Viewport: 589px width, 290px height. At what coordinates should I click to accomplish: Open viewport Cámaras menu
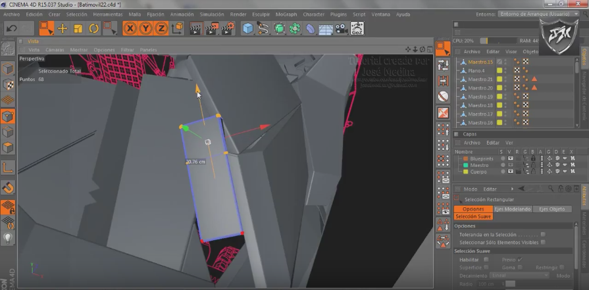(55, 50)
